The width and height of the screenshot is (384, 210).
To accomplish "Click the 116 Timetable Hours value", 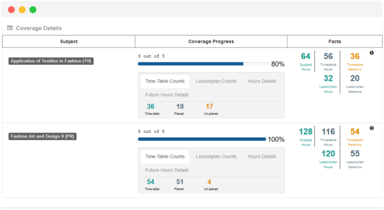I will [x=328, y=131].
